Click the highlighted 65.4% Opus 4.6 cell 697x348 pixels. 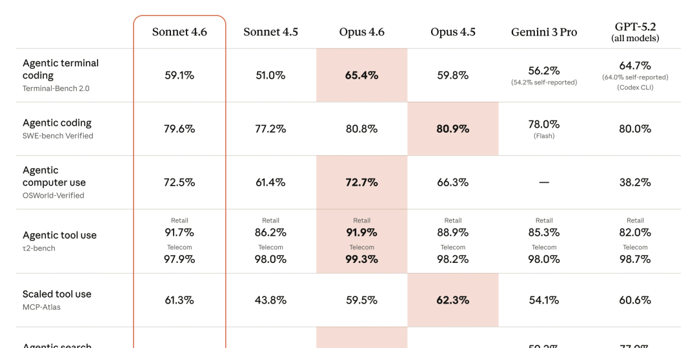[x=361, y=75]
